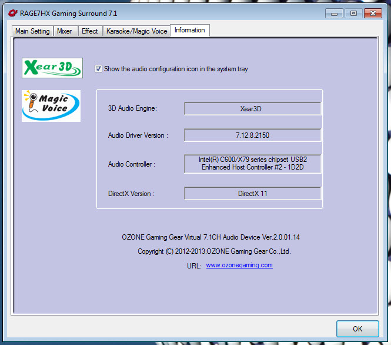
Task: Click the 'Copyright (C) 2012-2013' line
Action: pyautogui.click(x=214, y=251)
